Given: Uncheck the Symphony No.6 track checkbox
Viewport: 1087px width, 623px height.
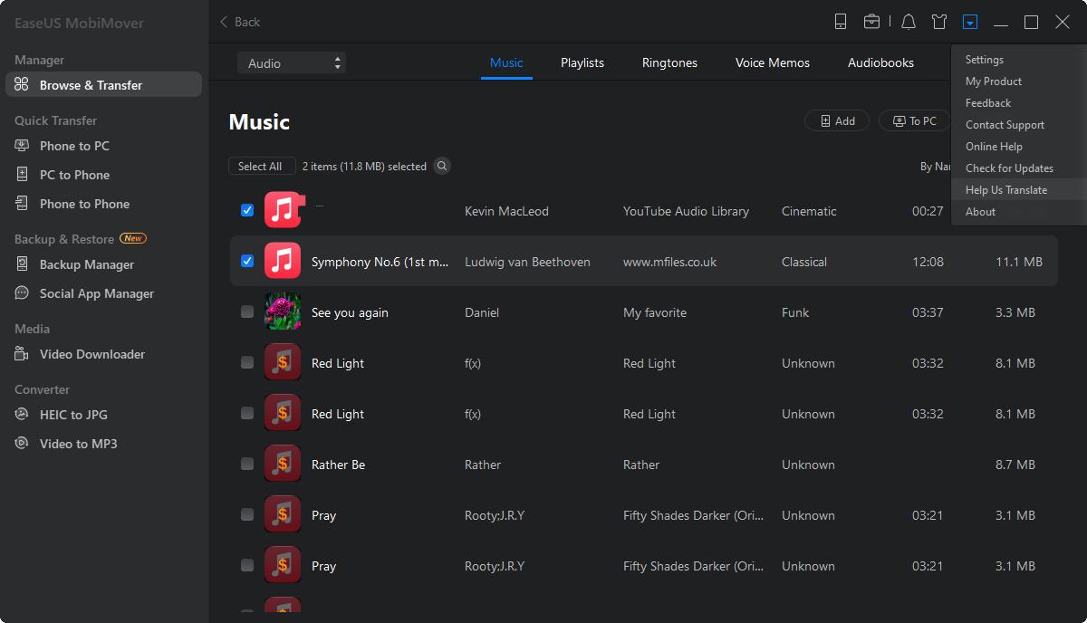Looking at the screenshot, I should (247, 261).
